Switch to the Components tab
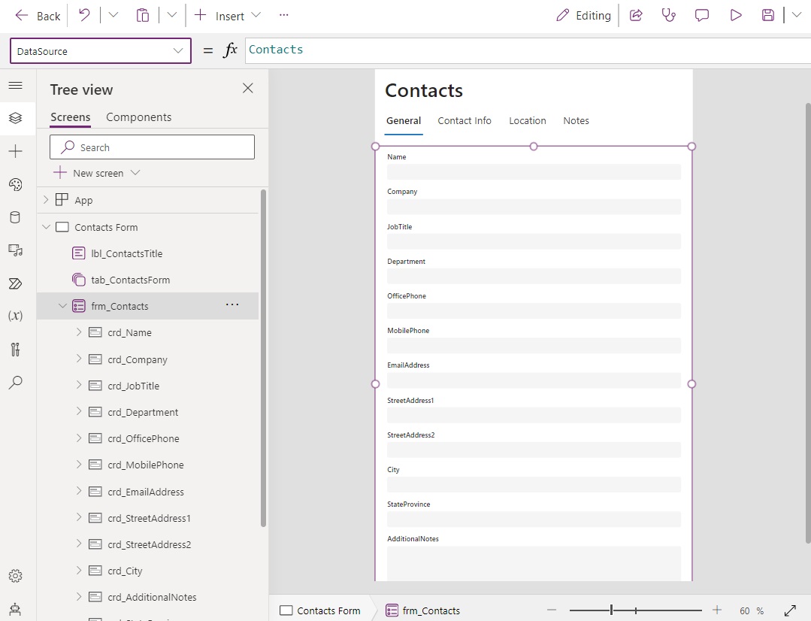Screen dimensions: 811x621 tap(138, 117)
